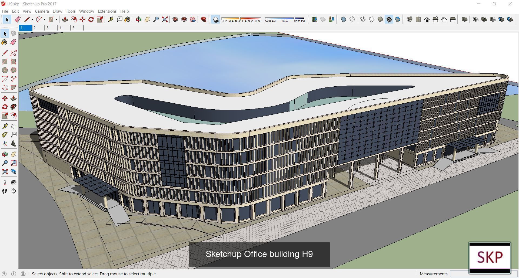Switch to Iso view house icon
The image size is (519, 278).
410,19
